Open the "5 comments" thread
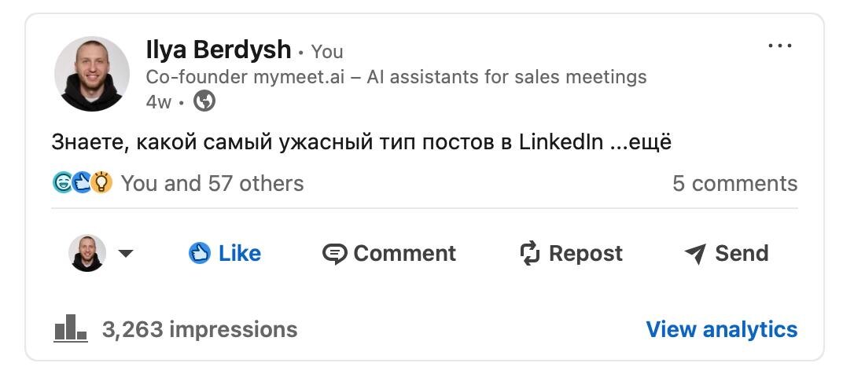Screen dimensions: 854x374 (734, 183)
